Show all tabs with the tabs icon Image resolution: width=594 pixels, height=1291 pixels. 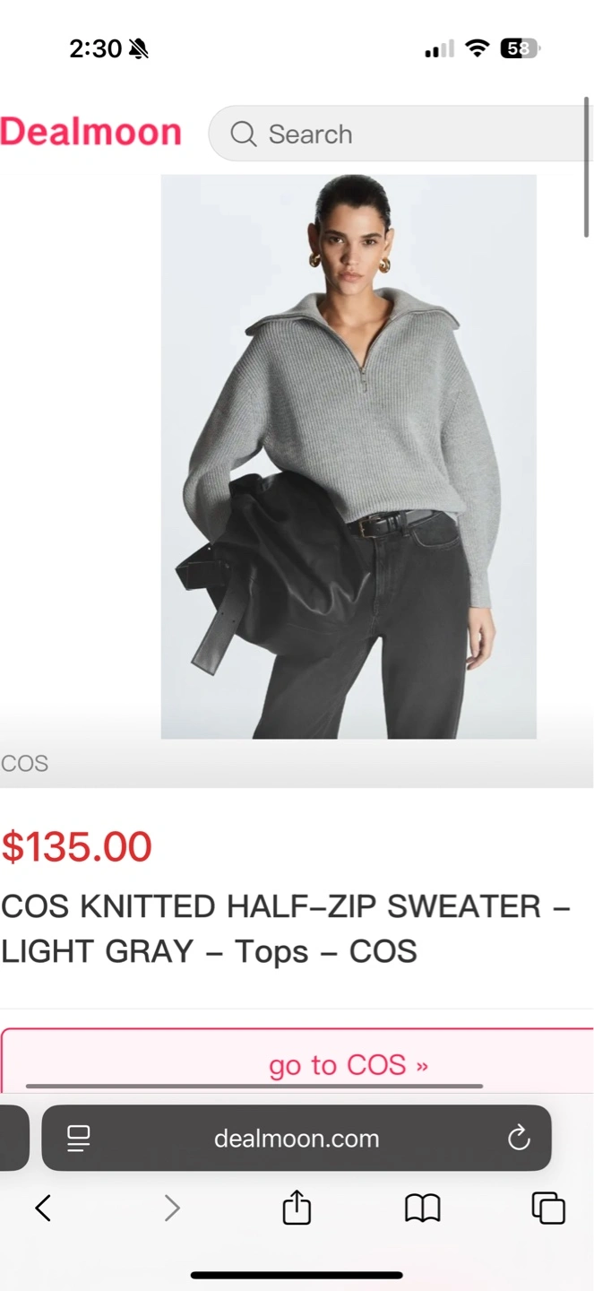click(548, 1208)
